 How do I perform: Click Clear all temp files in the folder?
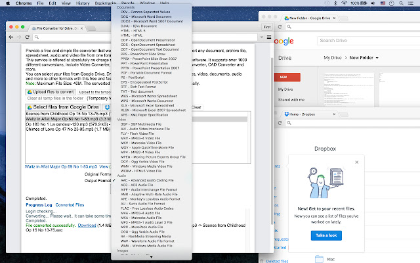click(55, 99)
